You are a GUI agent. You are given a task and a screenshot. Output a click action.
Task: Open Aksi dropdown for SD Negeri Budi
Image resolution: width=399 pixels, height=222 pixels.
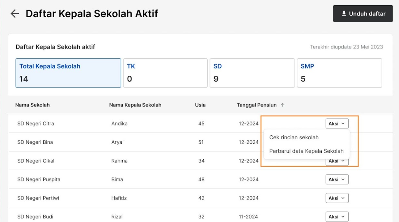point(337,217)
